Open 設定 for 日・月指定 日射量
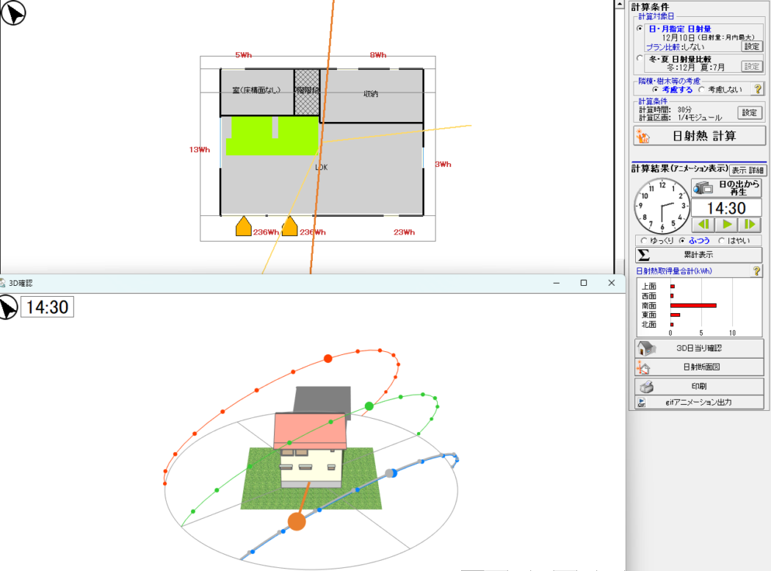The width and height of the screenshot is (771, 571). click(752, 46)
